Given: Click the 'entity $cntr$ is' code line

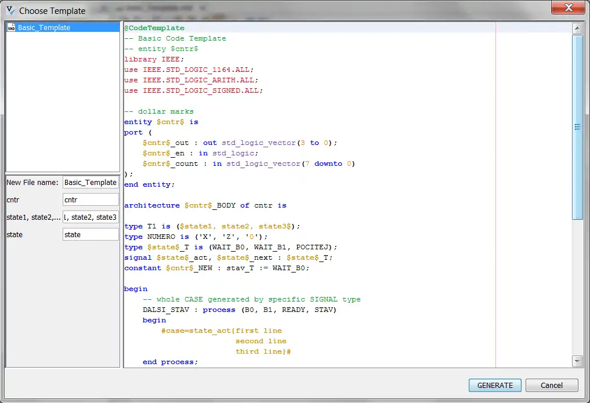Looking at the screenshot, I should pyautogui.click(x=161, y=122).
